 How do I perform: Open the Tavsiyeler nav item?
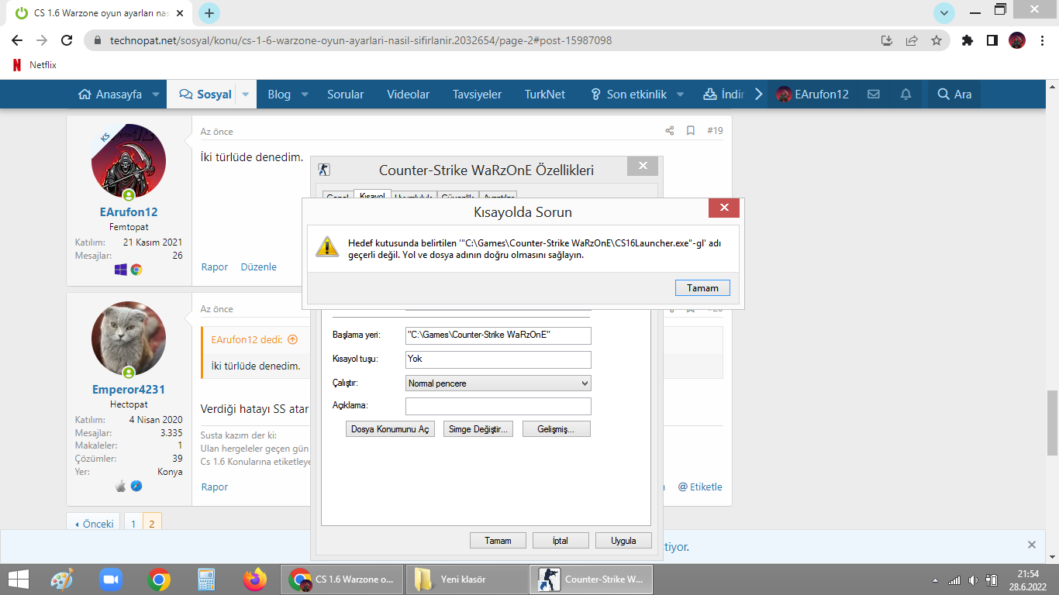point(477,95)
